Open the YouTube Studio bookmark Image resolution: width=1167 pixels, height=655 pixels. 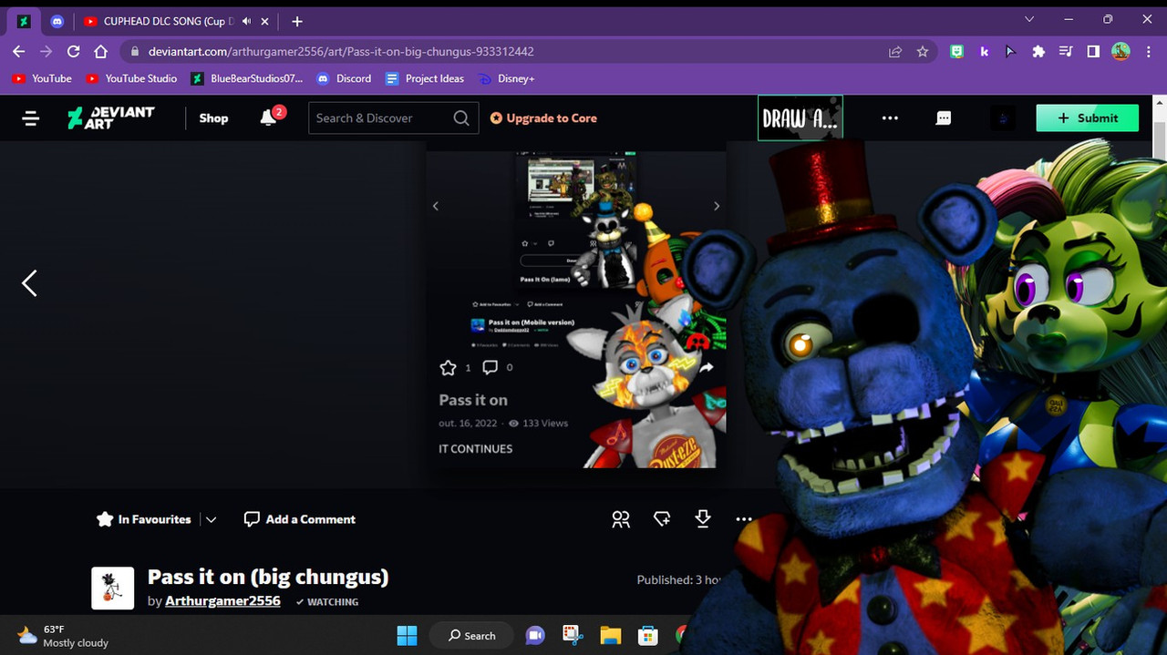point(131,78)
